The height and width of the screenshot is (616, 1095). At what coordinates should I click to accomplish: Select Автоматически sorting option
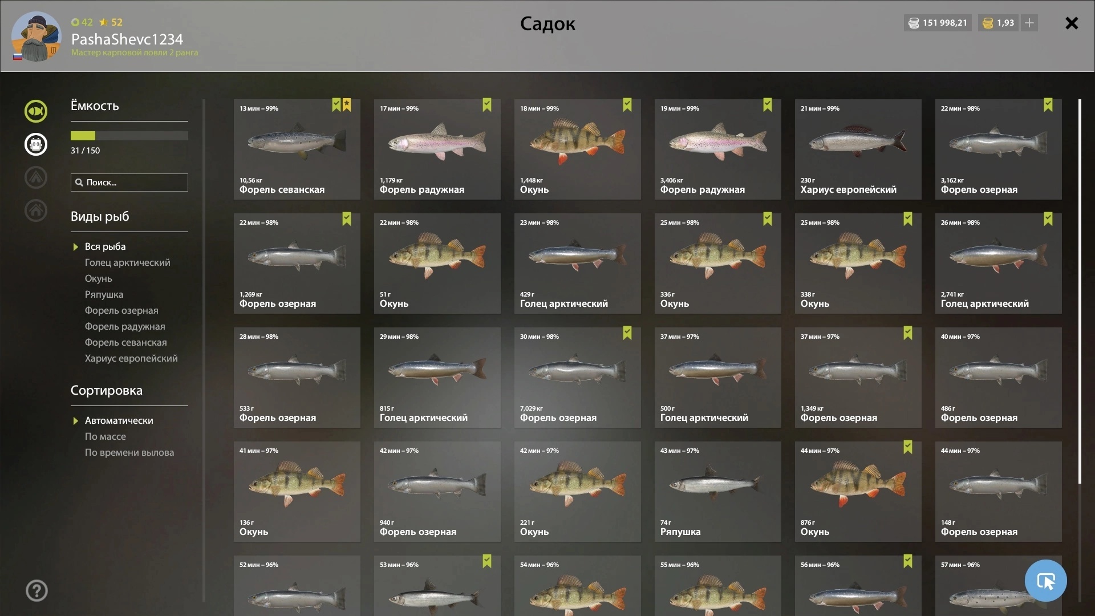(119, 420)
